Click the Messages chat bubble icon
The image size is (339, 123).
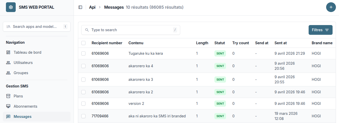point(8,117)
